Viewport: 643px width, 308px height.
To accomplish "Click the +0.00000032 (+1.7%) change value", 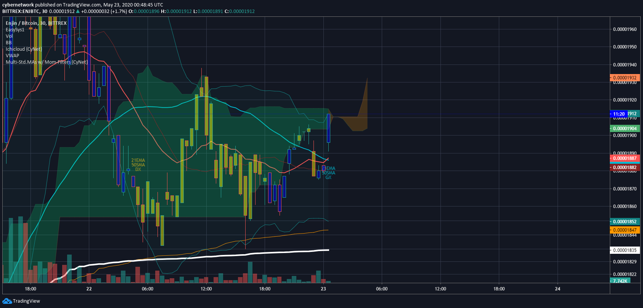I will click(x=104, y=11).
